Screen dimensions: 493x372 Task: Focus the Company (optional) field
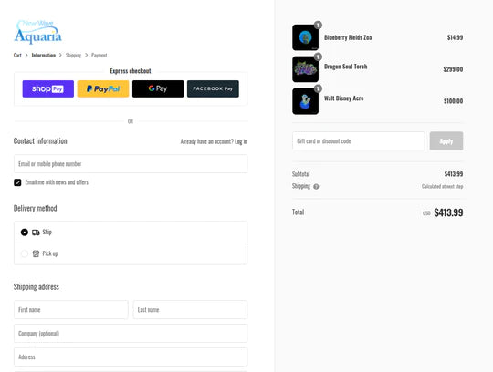point(131,333)
